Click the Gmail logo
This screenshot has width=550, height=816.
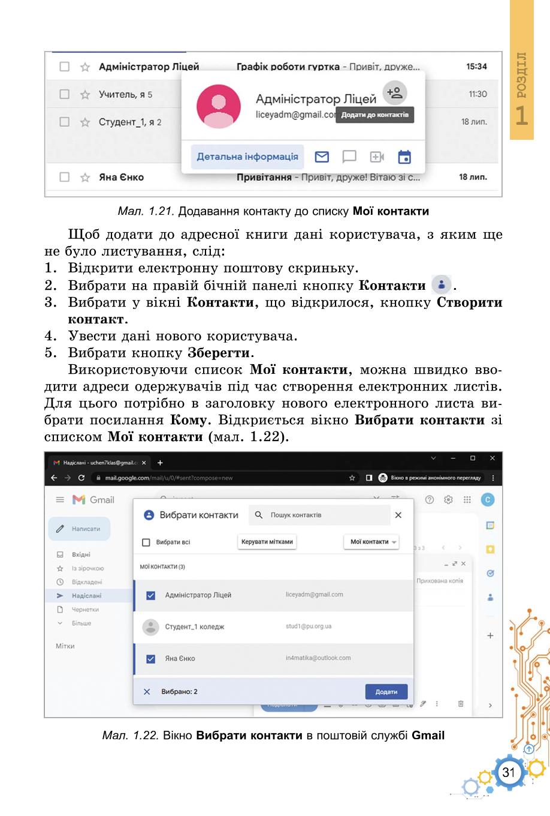point(93,500)
